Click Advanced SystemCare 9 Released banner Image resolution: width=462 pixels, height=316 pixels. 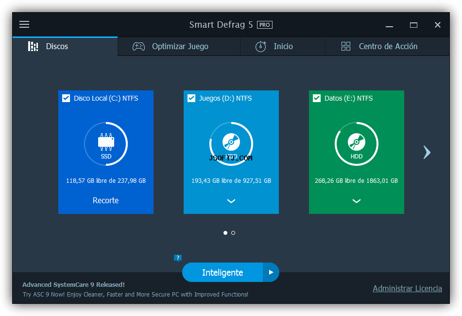pyautogui.click(x=74, y=285)
